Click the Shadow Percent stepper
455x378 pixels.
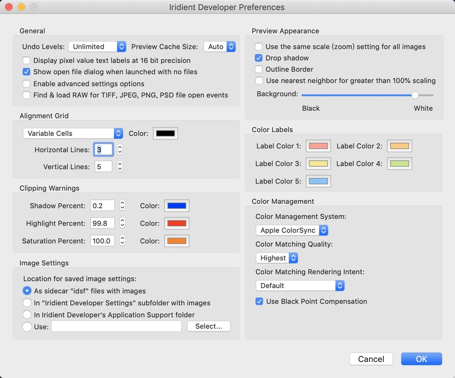pos(122,206)
